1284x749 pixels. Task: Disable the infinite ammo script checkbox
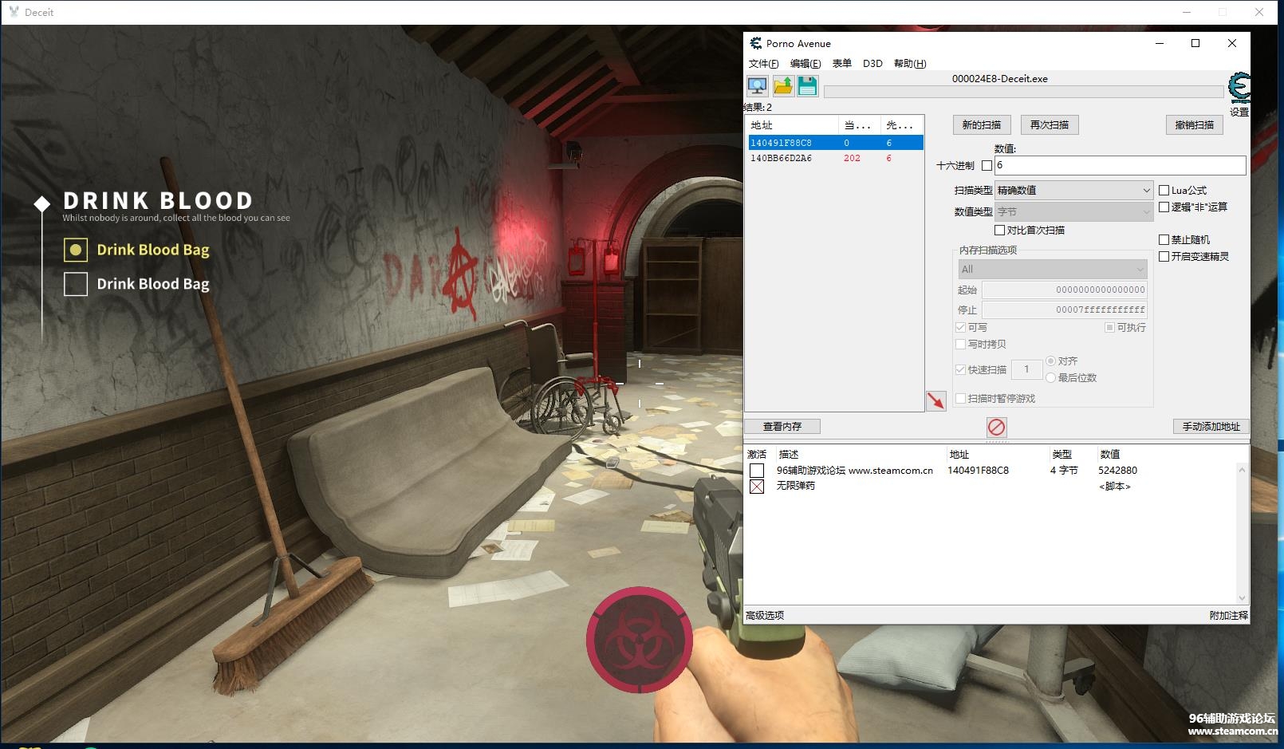tap(757, 487)
